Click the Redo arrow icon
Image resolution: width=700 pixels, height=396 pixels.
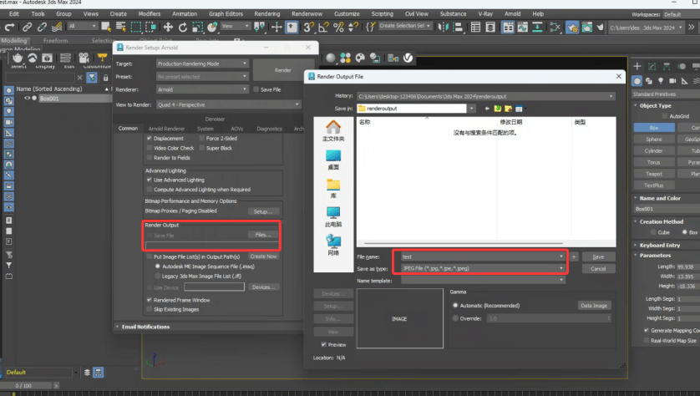pyautogui.click(x=9, y=28)
